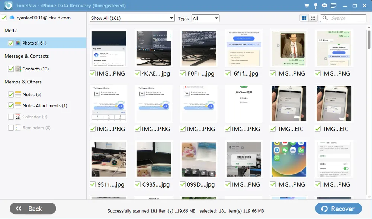Click the Media section heading
The width and height of the screenshot is (372, 219).
pos(11,31)
